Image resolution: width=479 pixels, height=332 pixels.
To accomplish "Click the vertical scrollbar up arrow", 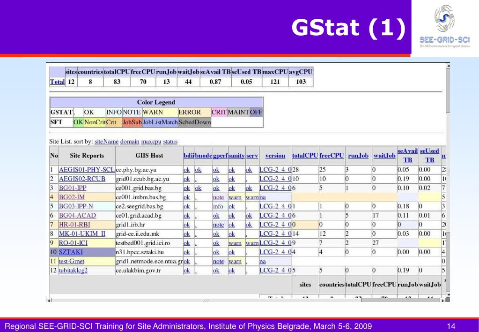I will (448, 66).
